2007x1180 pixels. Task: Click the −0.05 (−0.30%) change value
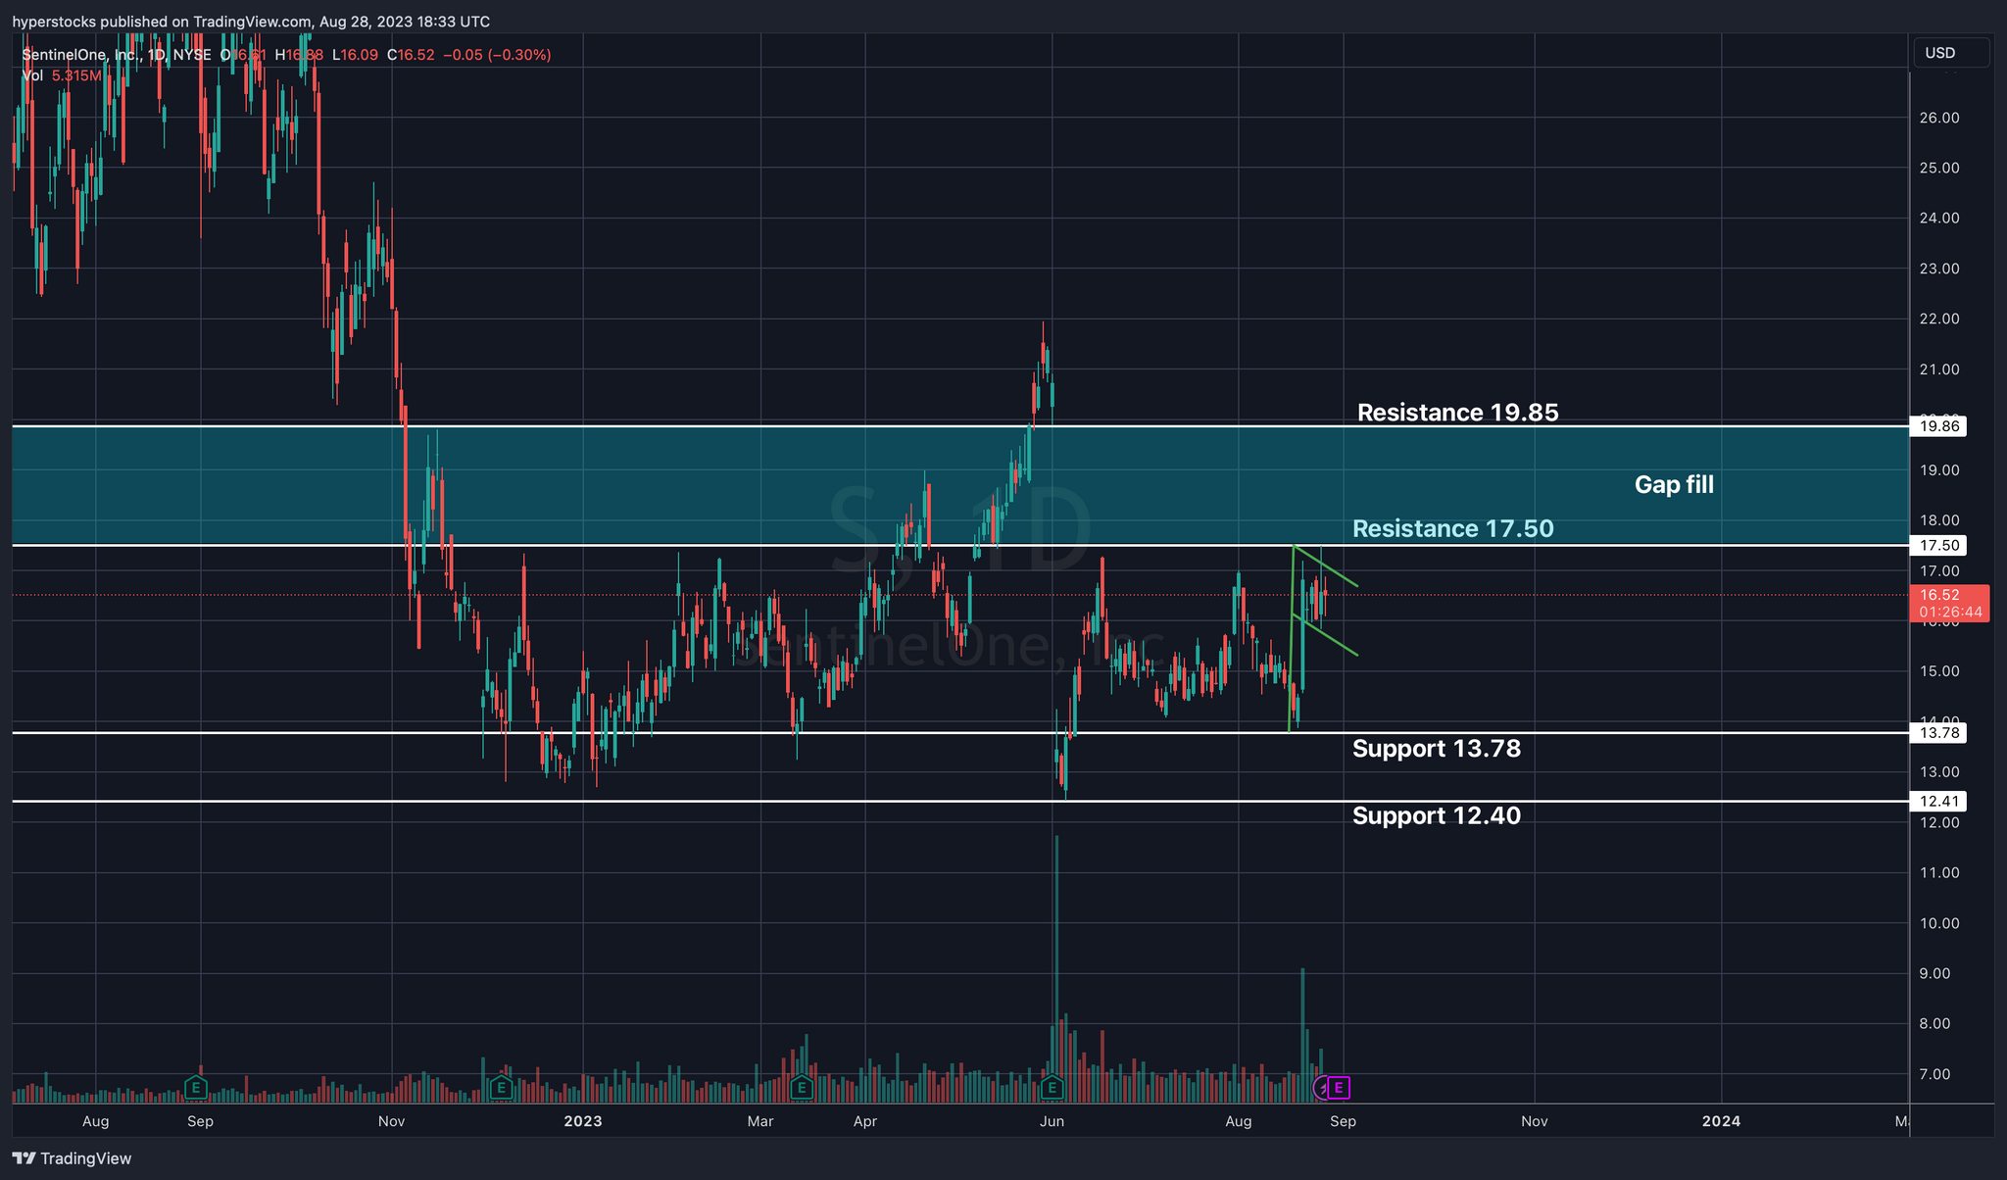(497, 55)
